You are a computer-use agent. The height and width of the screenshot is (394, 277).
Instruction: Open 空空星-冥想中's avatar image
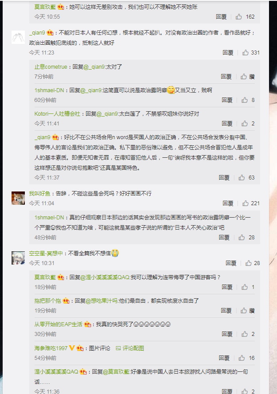pos(18,258)
